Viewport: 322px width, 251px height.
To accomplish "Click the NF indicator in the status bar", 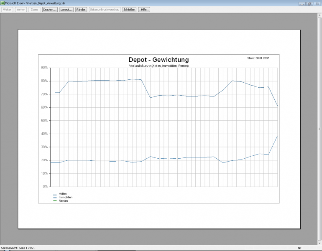I will pos(300,248).
